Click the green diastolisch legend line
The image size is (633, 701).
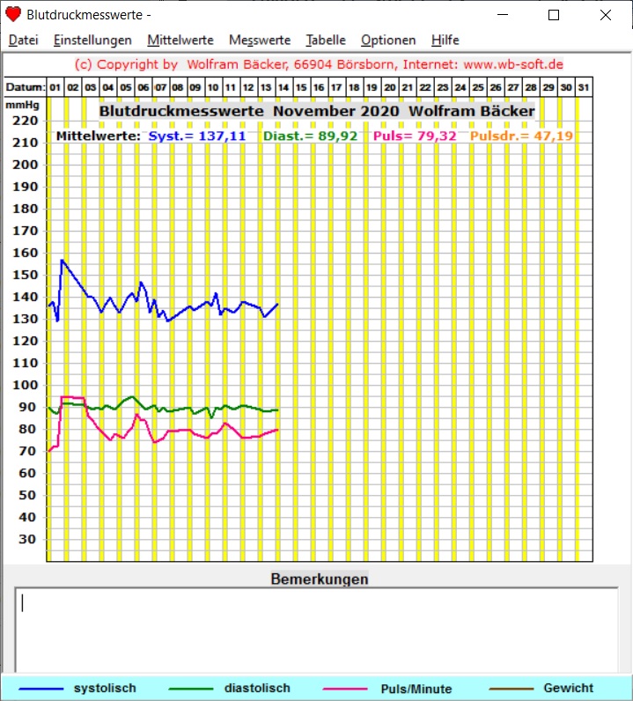(x=190, y=689)
